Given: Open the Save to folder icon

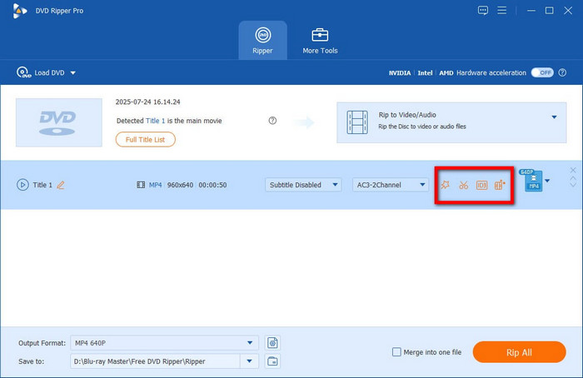Looking at the screenshot, I should click(x=273, y=361).
